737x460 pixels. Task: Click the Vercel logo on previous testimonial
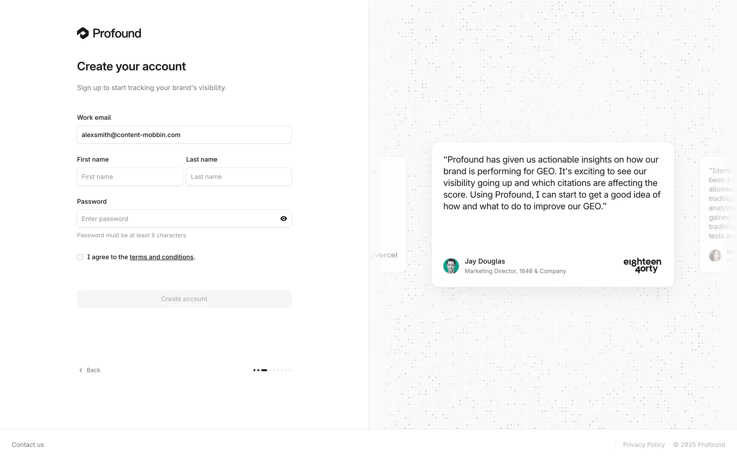coord(385,255)
